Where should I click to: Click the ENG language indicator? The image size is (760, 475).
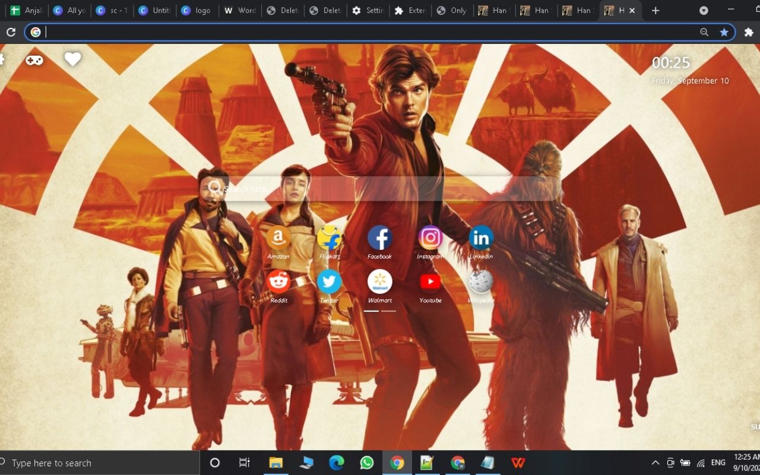click(718, 463)
